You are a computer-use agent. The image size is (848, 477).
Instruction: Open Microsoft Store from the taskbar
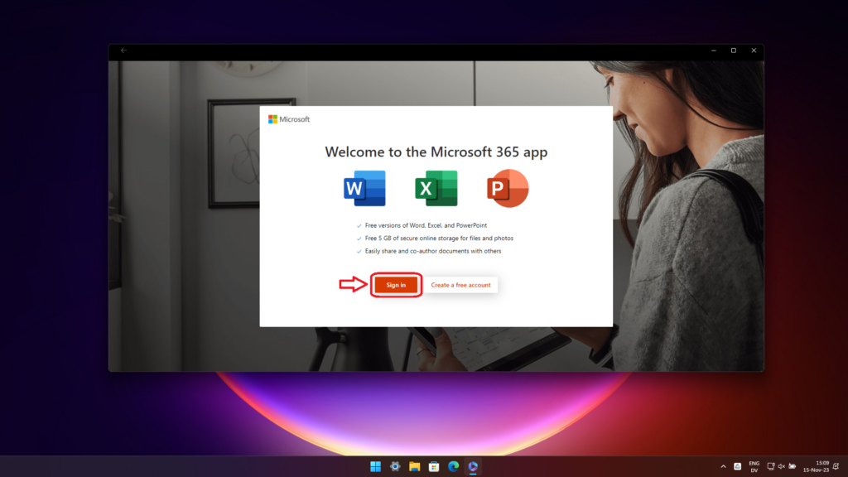click(x=432, y=466)
